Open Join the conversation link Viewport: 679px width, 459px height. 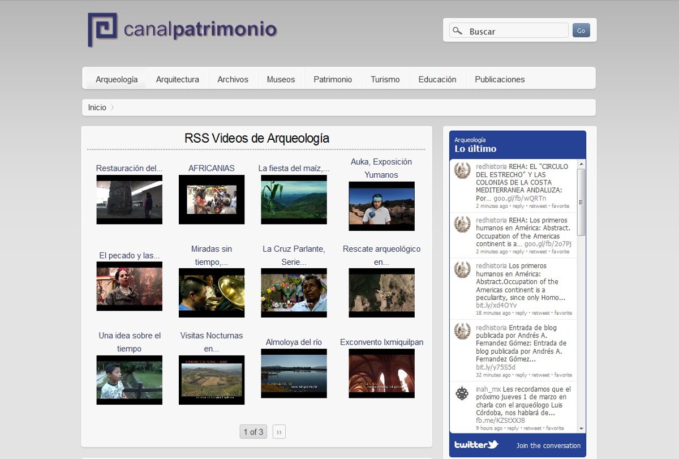click(x=548, y=445)
